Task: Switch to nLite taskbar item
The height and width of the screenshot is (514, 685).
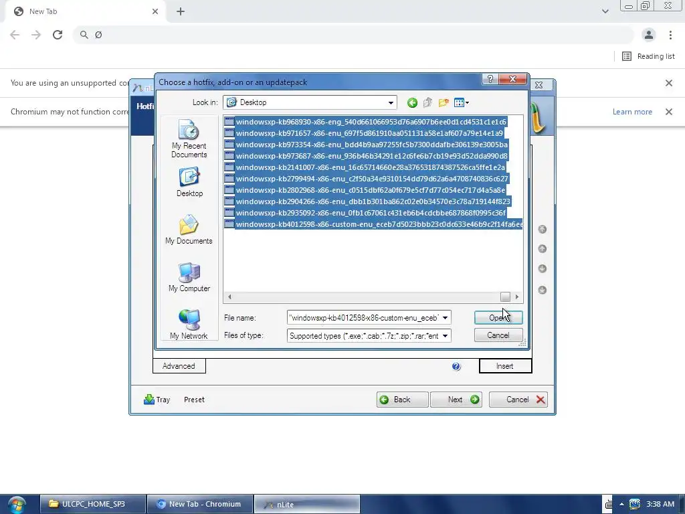Action: point(306,504)
